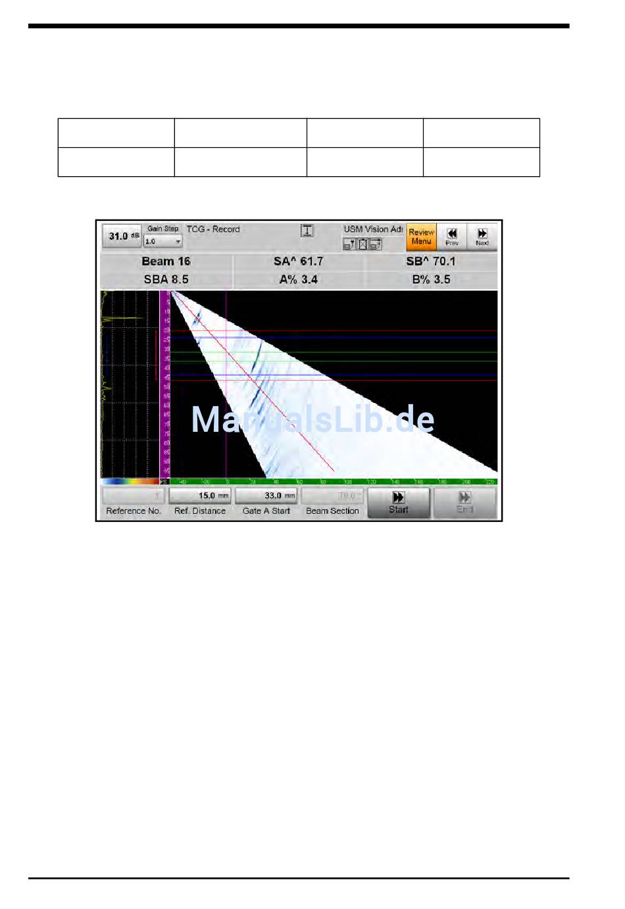The height and width of the screenshot is (909, 625).
Task: Click the Gate A Start 33.0 mm field
Action: click(266, 496)
